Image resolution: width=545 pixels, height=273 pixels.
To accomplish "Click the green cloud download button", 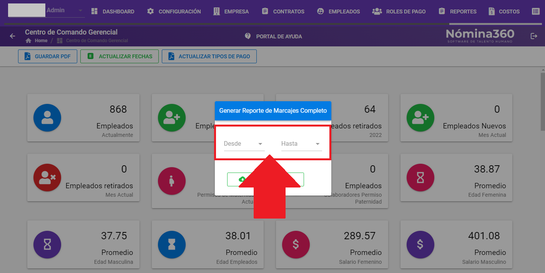I will coord(265,179).
